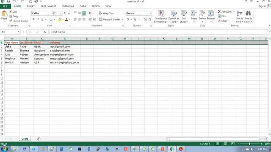Open the Orientation text angle tool
This screenshot has width=271, height=152.
90,13
